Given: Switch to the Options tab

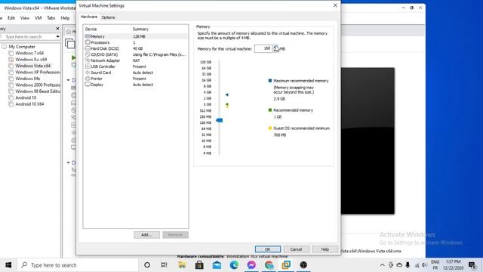Looking at the screenshot, I should tap(108, 17).
